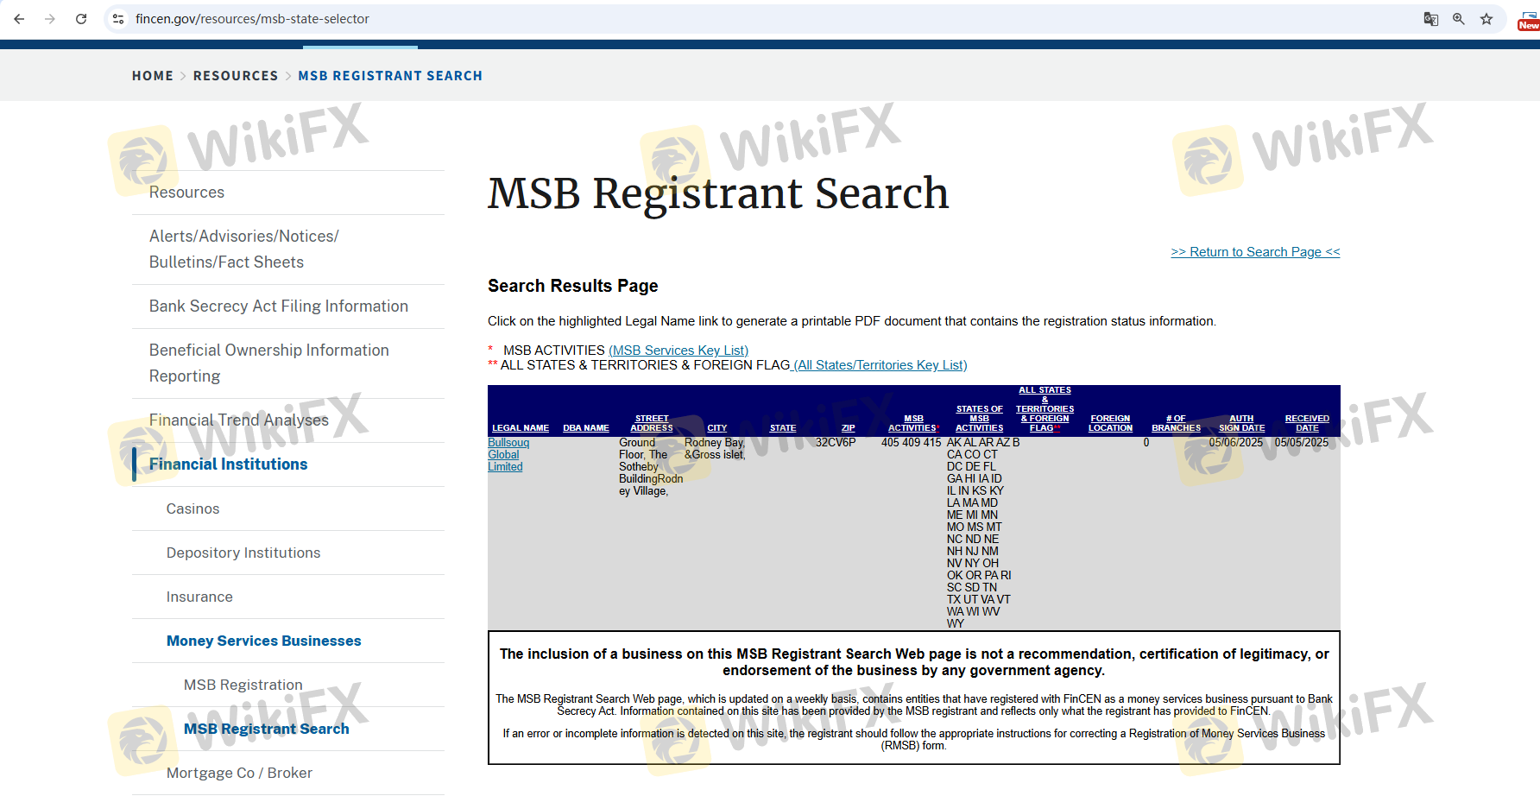Click the translate page icon
This screenshot has width=1540, height=796.
1430,19
